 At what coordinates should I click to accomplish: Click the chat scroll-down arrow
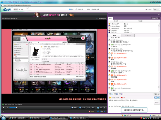[159, 91]
